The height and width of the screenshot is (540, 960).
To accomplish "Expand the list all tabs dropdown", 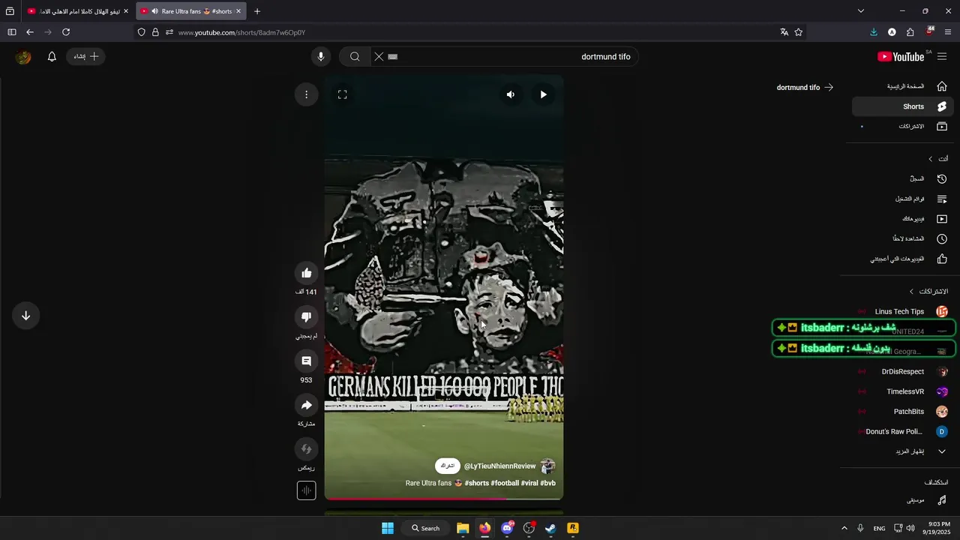I will coord(861,11).
